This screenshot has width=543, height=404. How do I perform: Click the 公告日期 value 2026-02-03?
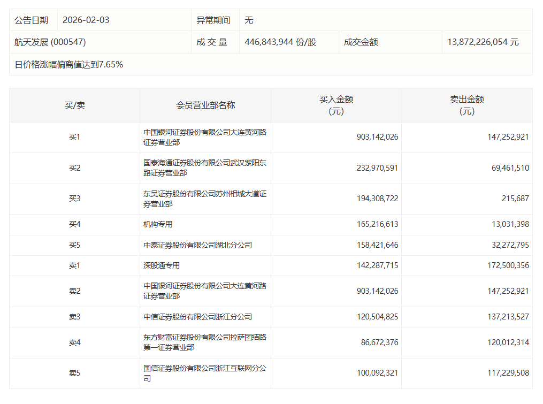click(x=86, y=20)
